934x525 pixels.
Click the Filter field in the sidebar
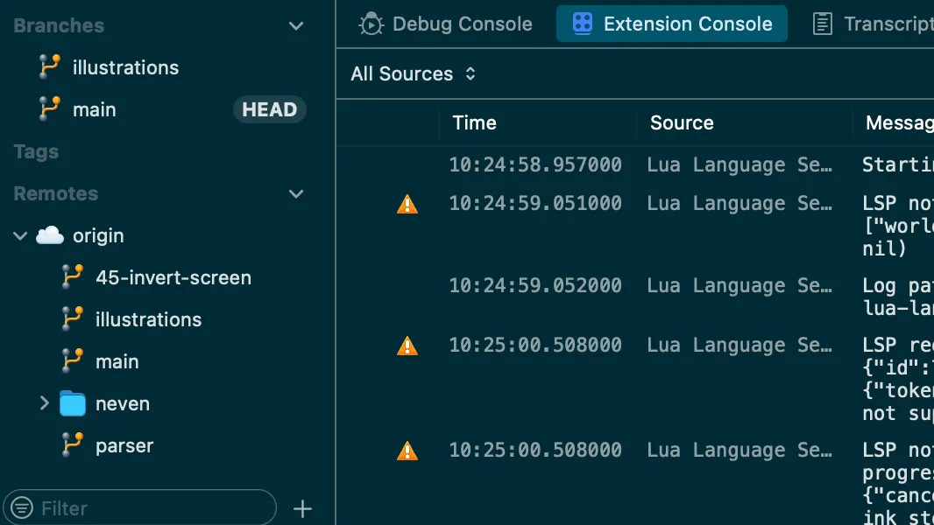(140, 508)
